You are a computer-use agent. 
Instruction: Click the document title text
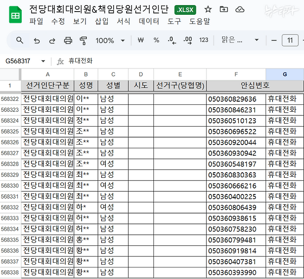(x=99, y=10)
